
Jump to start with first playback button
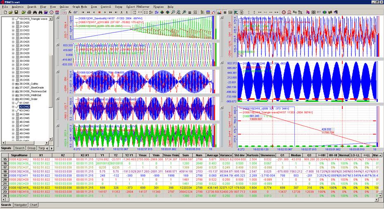pyautogui.click(x=83, y=12)
